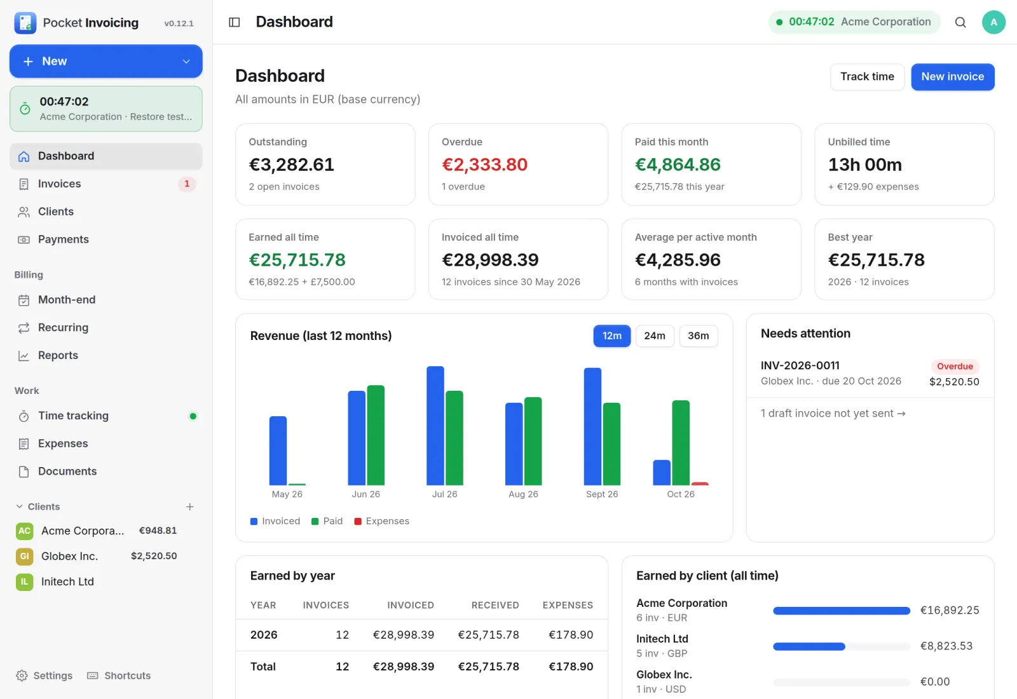Click the running timer stopwatch icon in the sidebar
This screenshot has height=699, width=1017.
click(x=25, y=109)
